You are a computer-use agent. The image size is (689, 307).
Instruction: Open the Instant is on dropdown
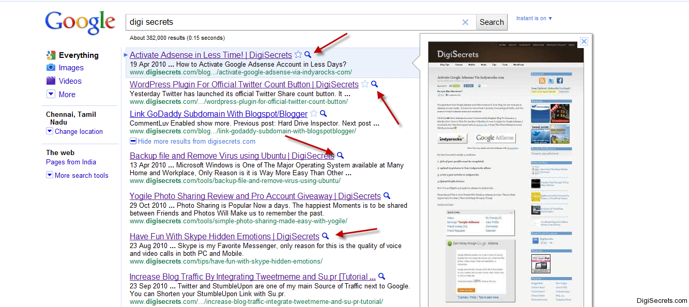534,18
